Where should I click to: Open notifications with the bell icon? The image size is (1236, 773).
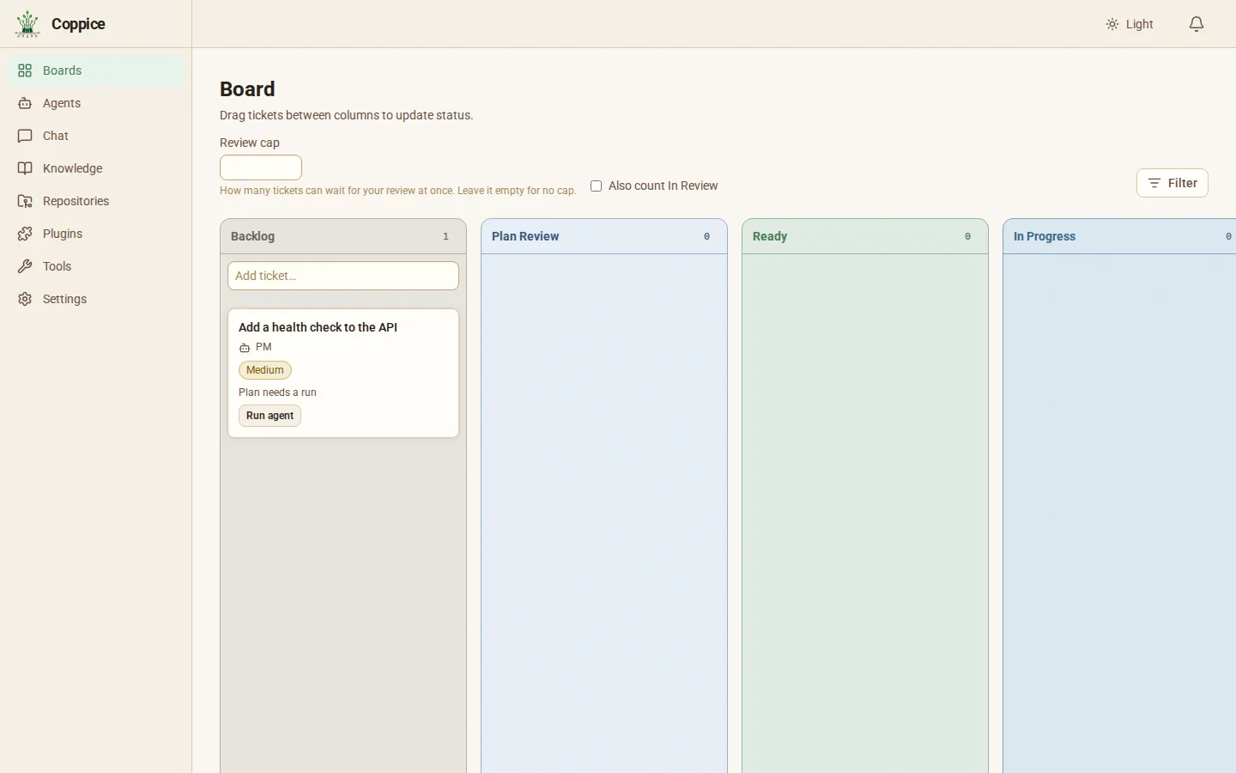(1197, 24)
